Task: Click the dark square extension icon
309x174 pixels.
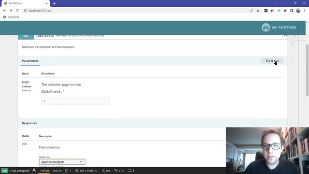Action: coord(266,11)
